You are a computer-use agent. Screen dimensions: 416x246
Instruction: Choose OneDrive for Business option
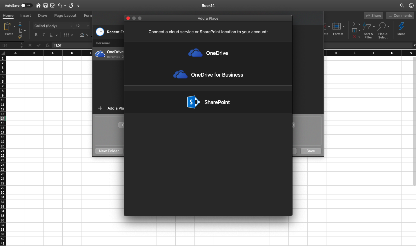[208, 75]
